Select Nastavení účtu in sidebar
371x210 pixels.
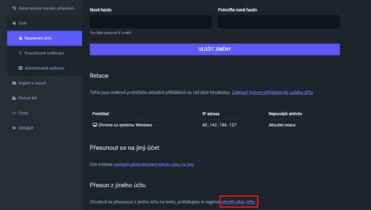[x=45, y=38]
